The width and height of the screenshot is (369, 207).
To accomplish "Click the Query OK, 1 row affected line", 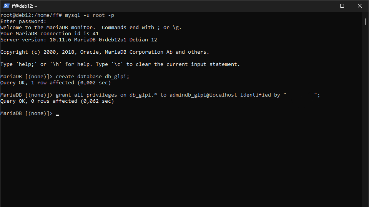I will [x=55, y=83].
